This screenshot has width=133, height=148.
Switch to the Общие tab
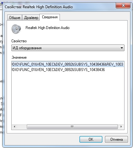[15, 17]
